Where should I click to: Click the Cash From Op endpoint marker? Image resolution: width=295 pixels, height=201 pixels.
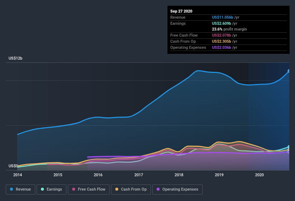pyautogui.click(x=289, y=150)
